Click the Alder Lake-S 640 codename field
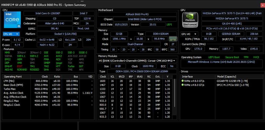The image size is (265, 130). (x=55, y=24)
